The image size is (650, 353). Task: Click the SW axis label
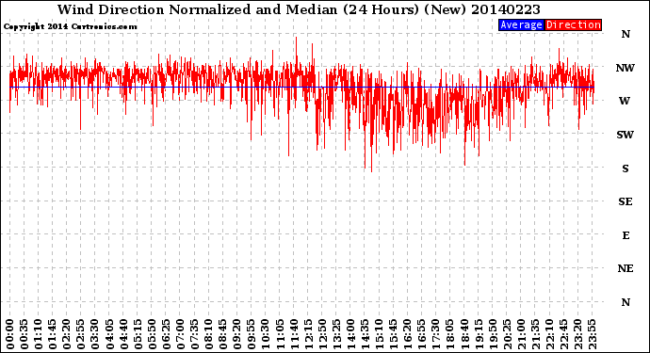[x=626, y=135]
